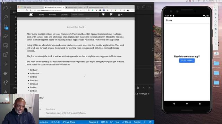
Task: Open VS Code editor more actions ellipsis
Action: [150, 7]
